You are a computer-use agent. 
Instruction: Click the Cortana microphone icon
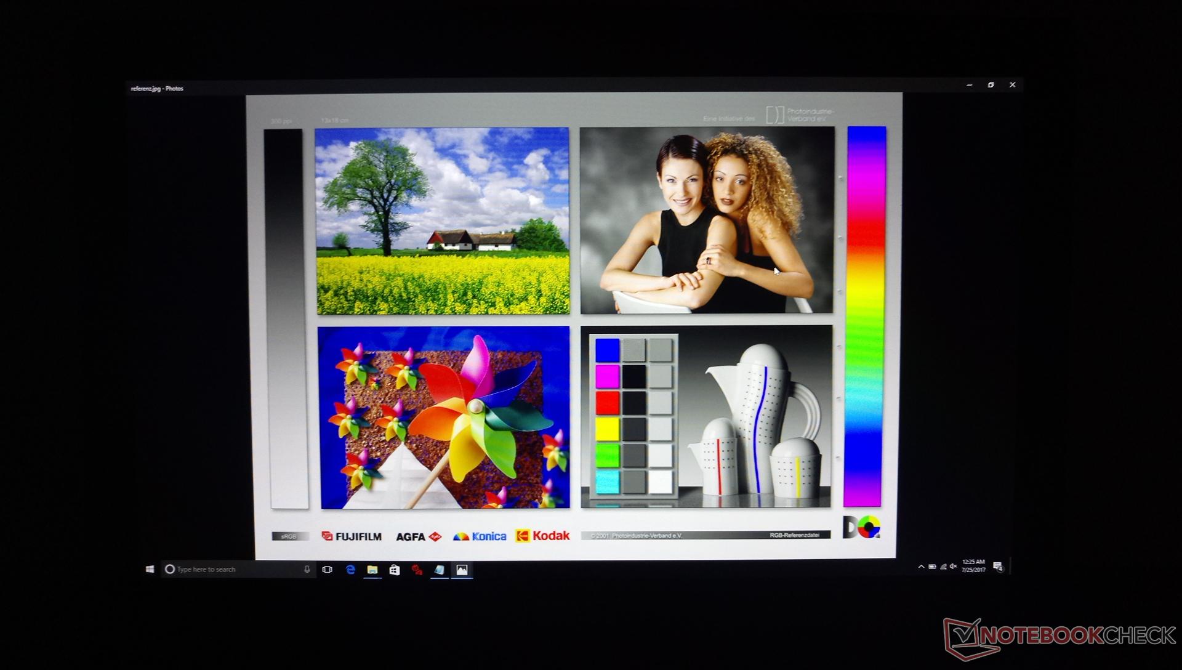307,570
